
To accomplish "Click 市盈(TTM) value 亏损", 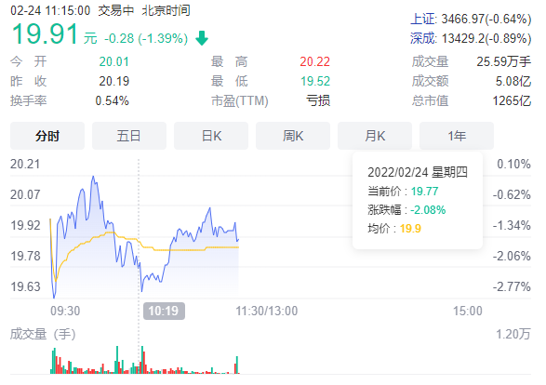I will click(318, 100).
